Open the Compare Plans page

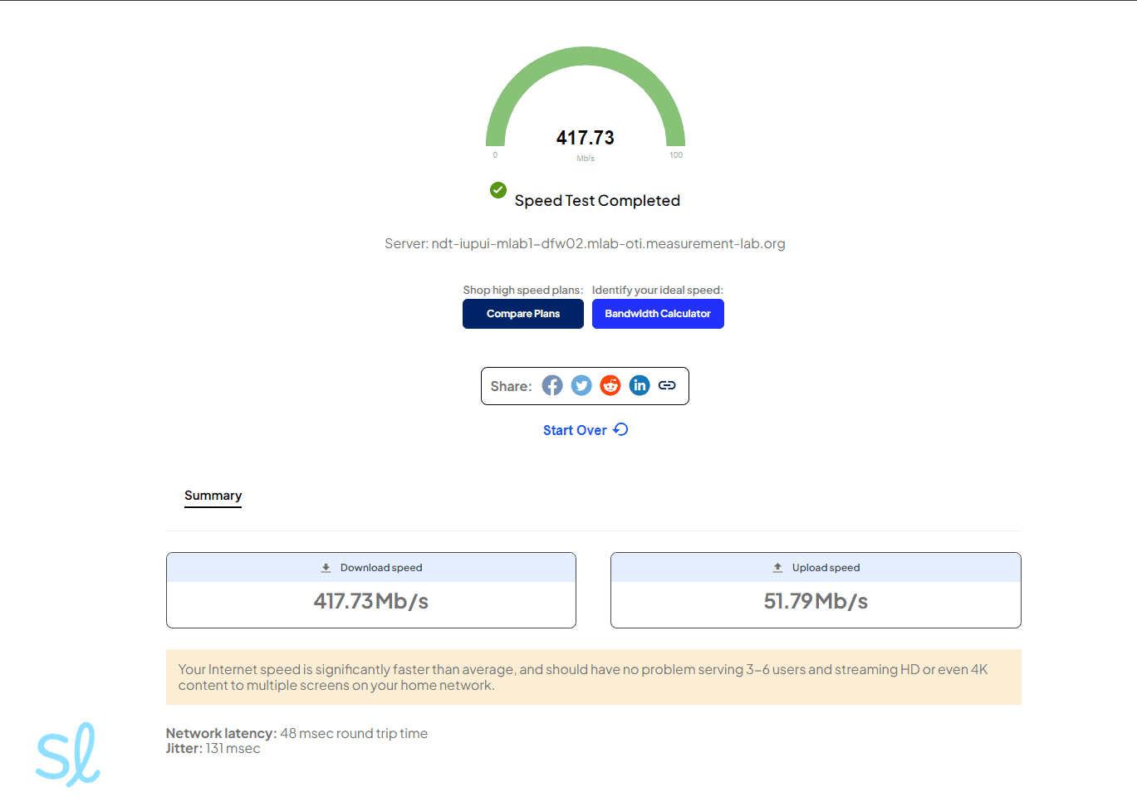click(x=523, y=314)
